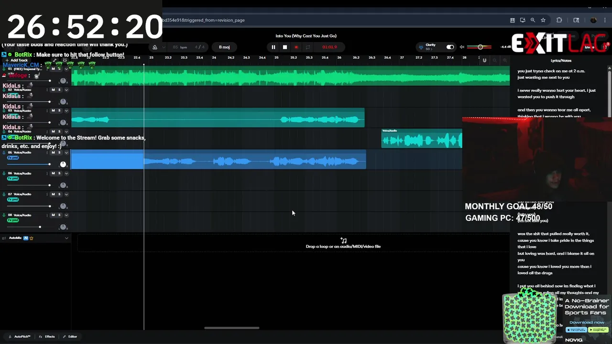Zoom out the timeline
Image resolution: width=612 pixels, height=344 pixels.
click(494, 60)
